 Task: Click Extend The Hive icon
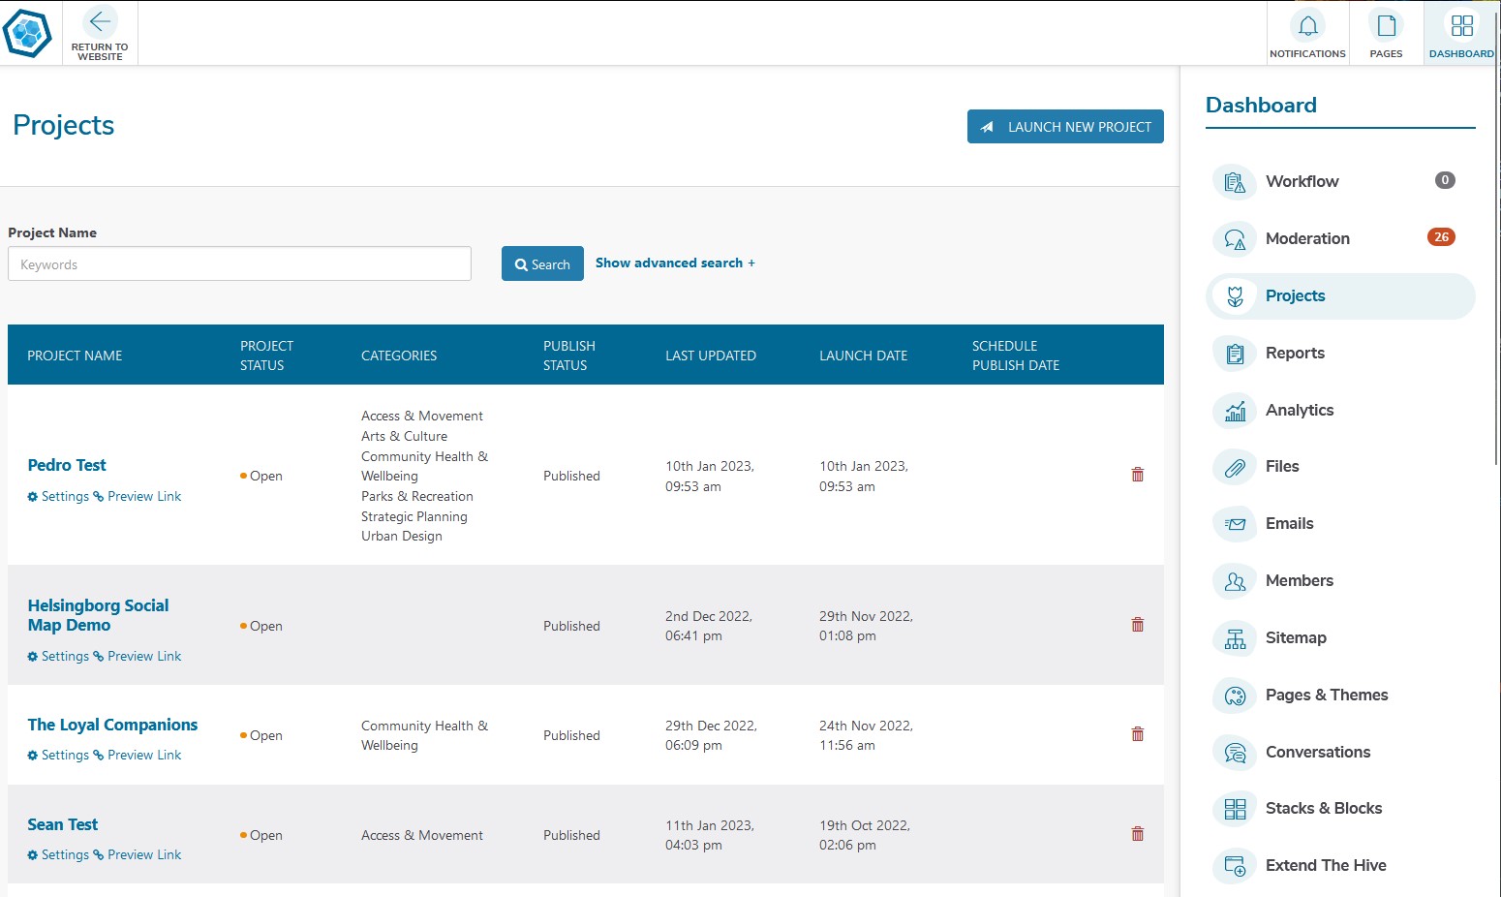(1235, 866)
